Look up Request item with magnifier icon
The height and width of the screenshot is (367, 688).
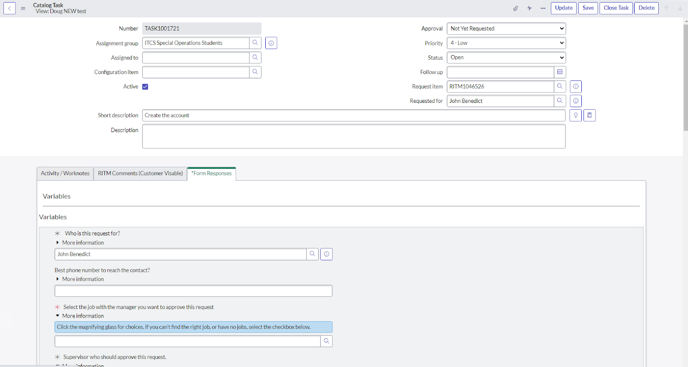(x=560, y=86)
